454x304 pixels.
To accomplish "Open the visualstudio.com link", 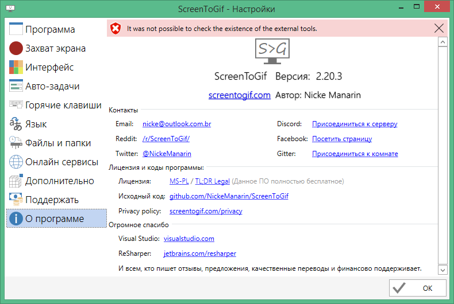I will 188,239.
